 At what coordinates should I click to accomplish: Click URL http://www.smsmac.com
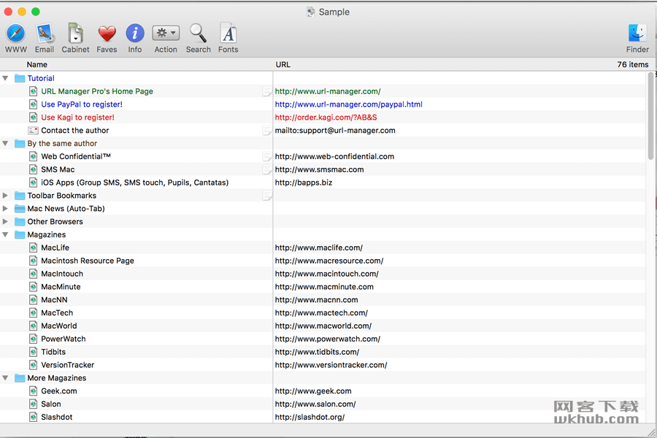click(319, 169)
